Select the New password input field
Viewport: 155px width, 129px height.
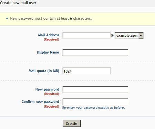click(95, 90)
